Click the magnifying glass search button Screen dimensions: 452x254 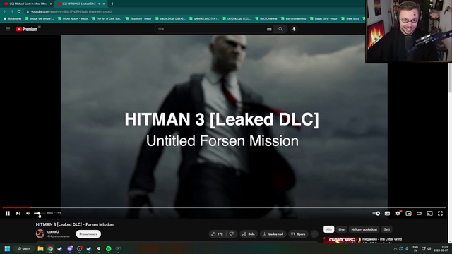click(280, 29)
